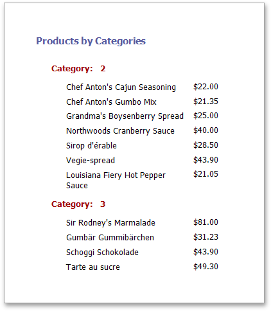This screenshot has width=271, height=311.
Task: Click the Vegie-spread product name
Action: click(x=91, y=161)
